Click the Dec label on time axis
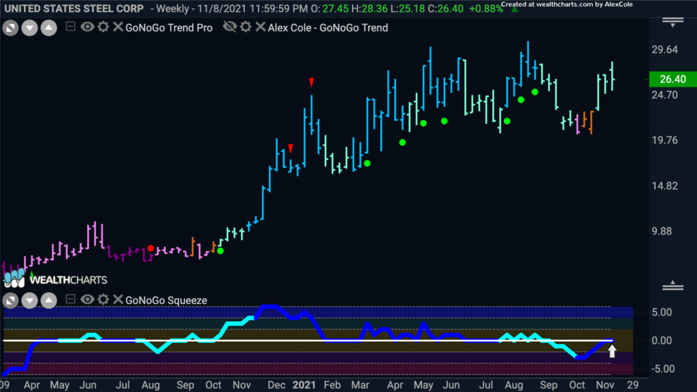 276,385
